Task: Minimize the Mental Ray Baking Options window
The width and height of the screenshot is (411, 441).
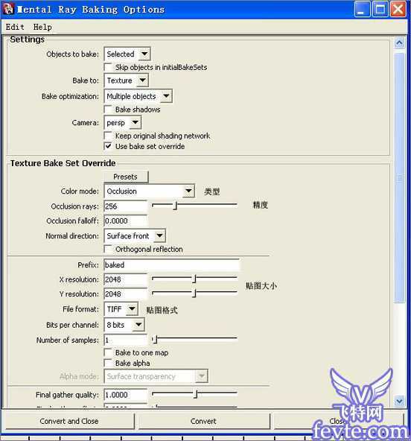Action: click(362, 9)
